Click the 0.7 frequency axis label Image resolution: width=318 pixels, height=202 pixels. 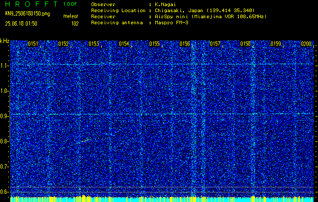click(4, 167)
